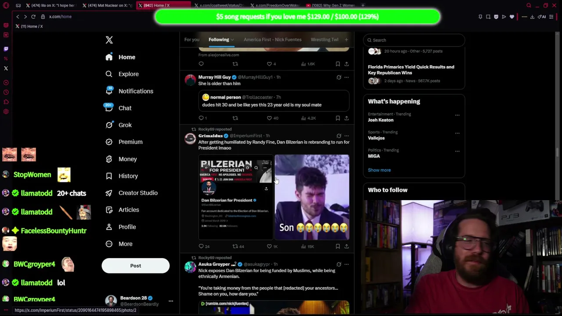Open the Bilzerian for President image
The image size is (562, 316).
click(236, 197)
